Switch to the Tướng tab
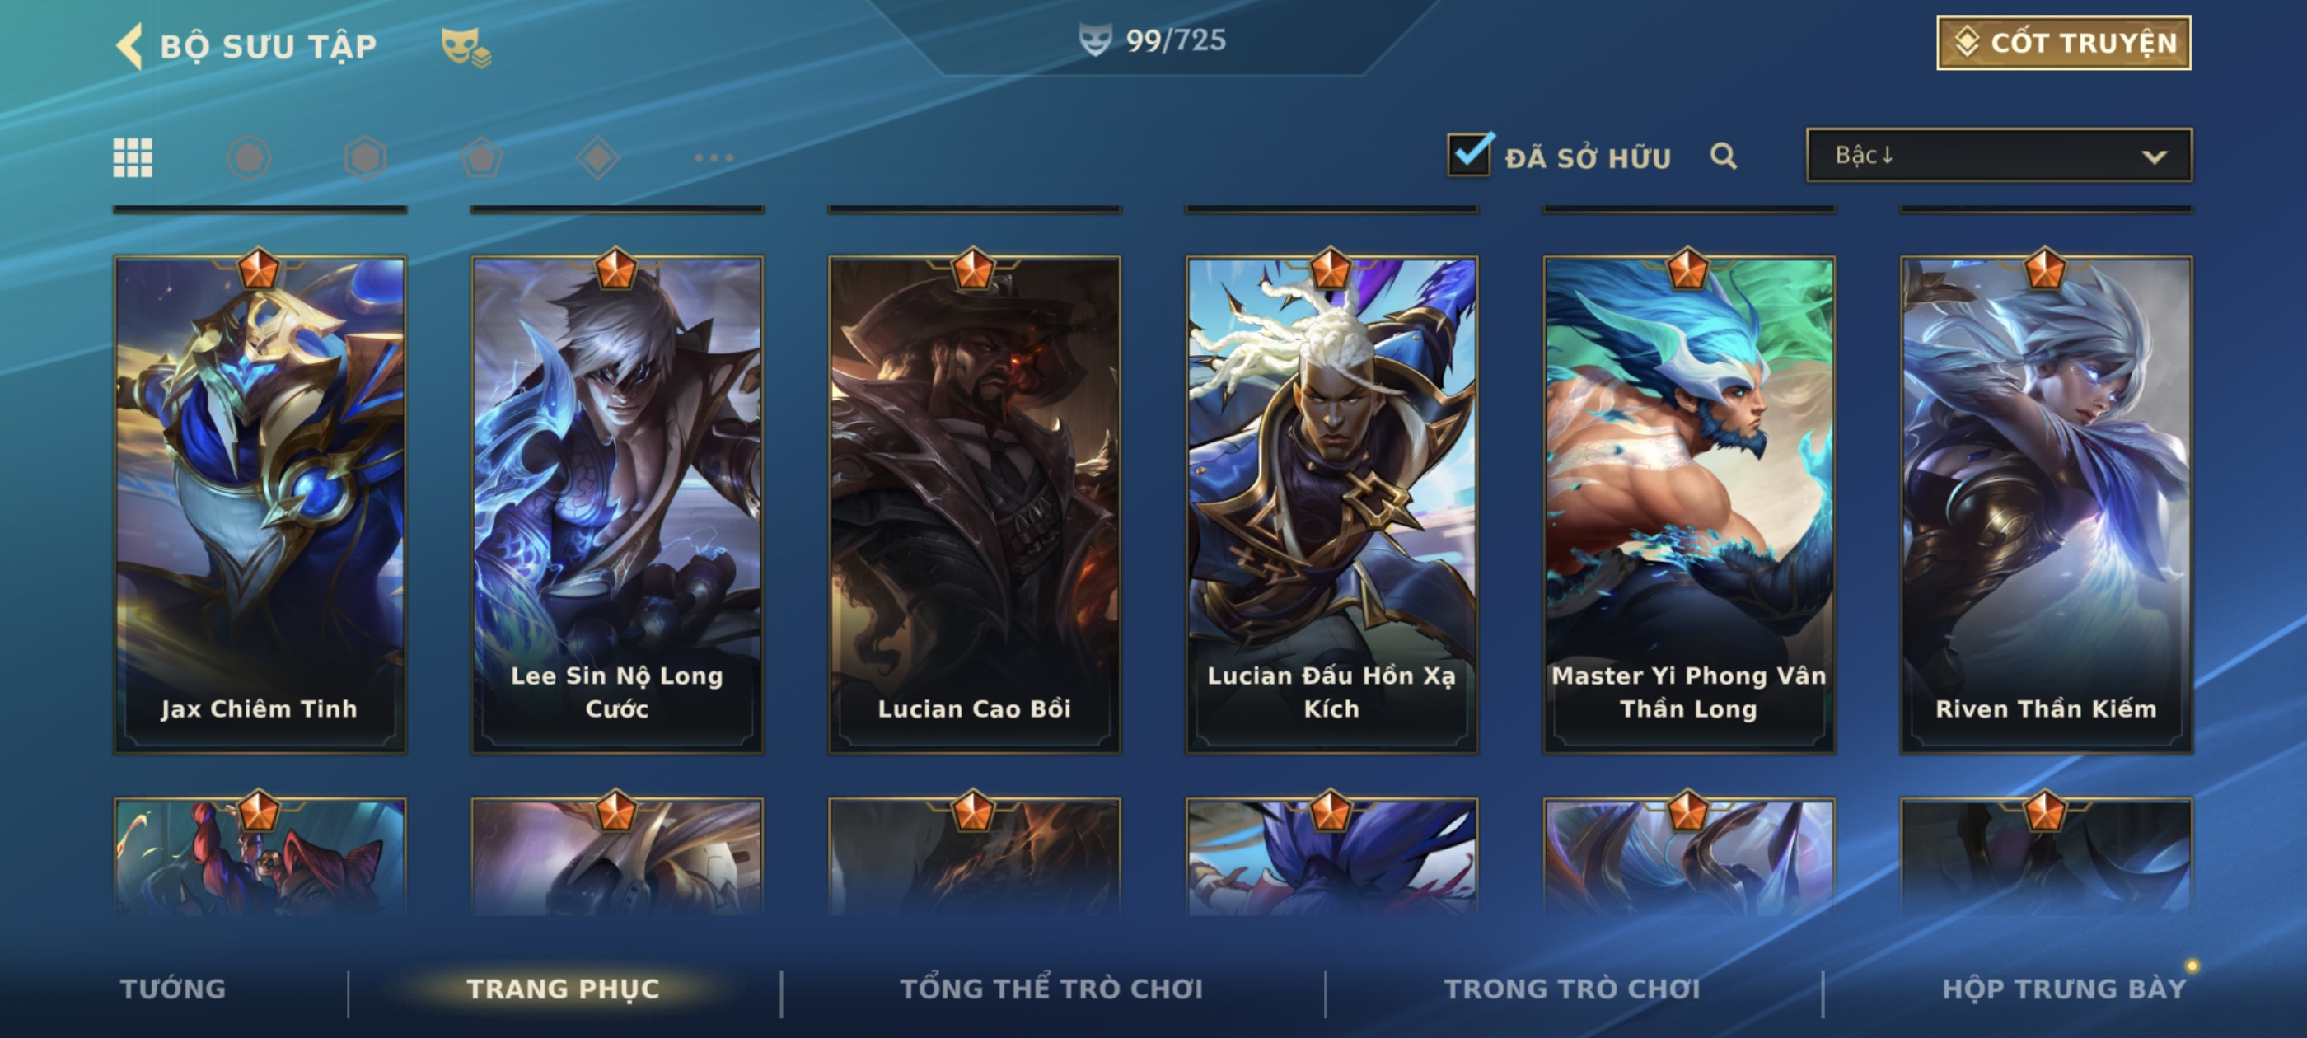The width and height of the screenshot is (2307, 1038). [x=173, y=989]
